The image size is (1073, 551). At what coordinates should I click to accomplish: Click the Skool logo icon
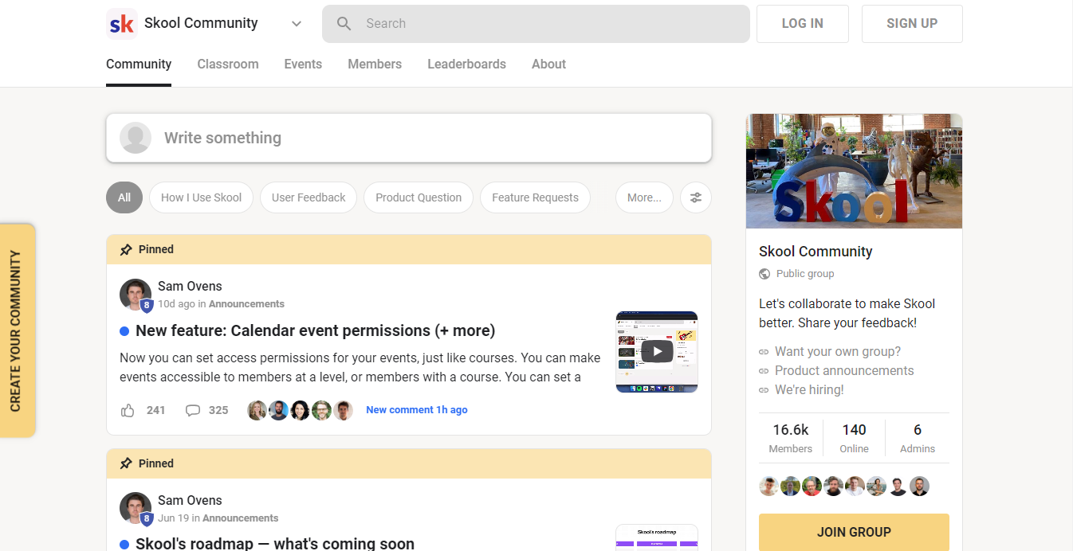tap(121, 24)
